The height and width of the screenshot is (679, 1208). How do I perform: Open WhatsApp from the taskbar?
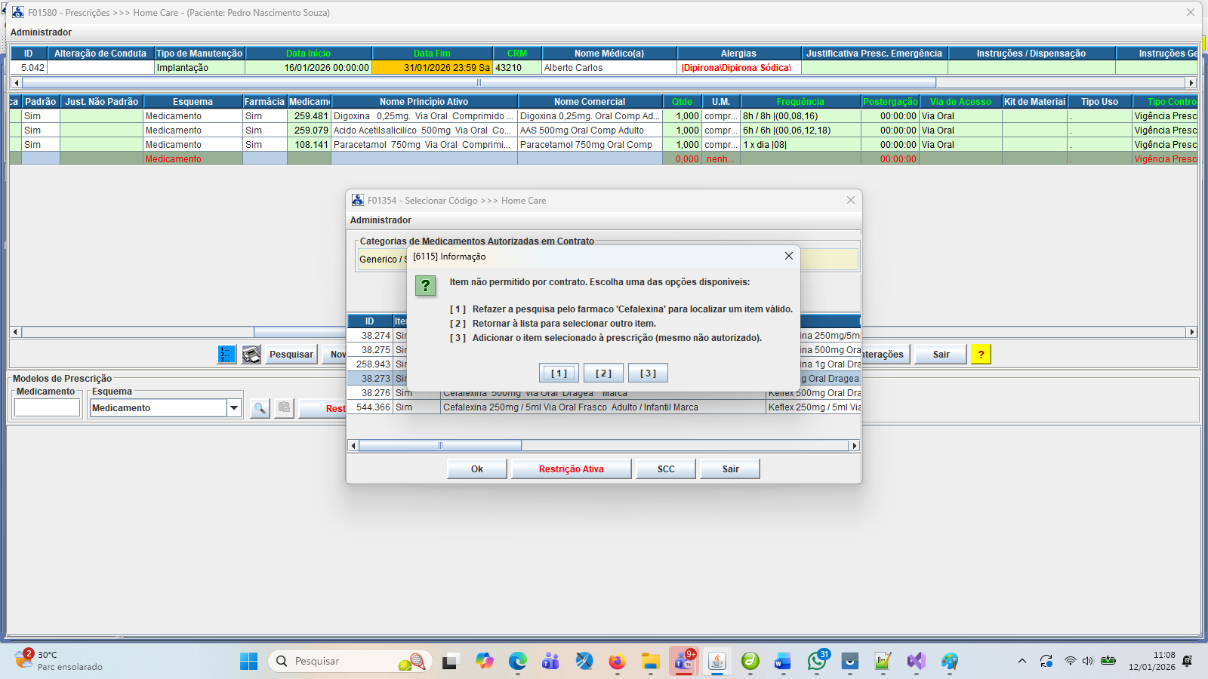point(816,662)
